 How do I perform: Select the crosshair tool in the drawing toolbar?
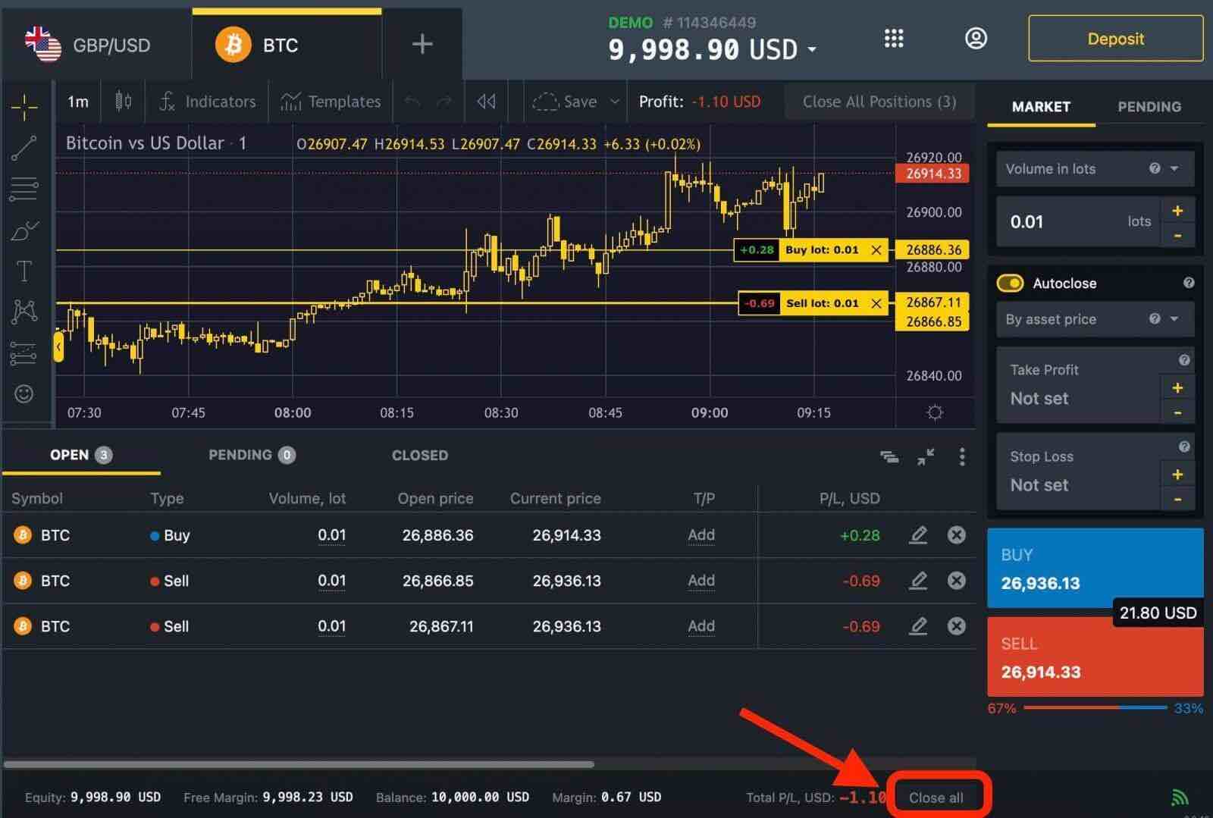pos(25,106)
